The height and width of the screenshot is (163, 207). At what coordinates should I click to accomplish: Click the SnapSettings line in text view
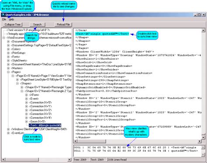click(x=102, y=80)
